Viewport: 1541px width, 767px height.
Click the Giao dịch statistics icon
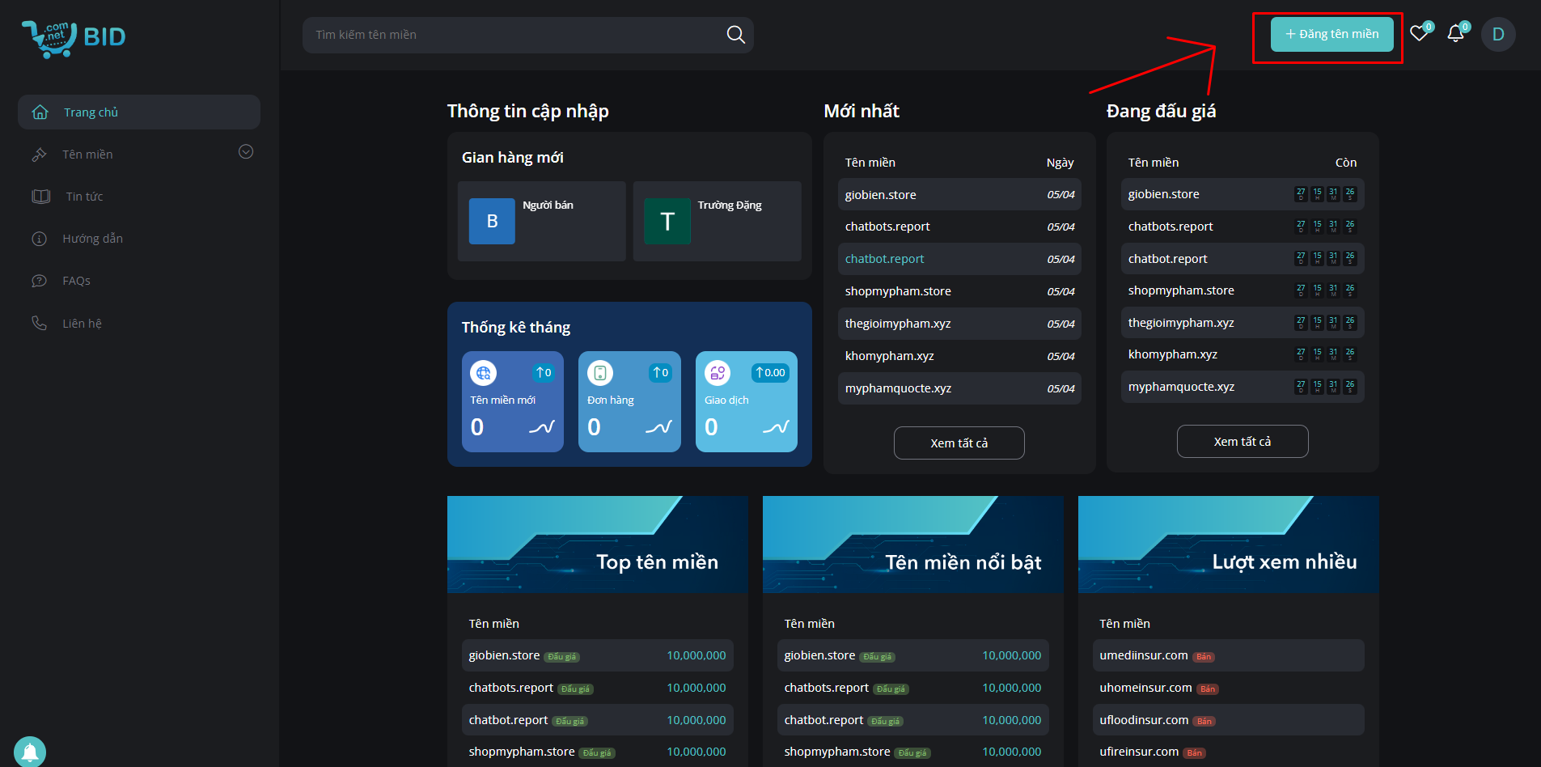pos(717,373)
